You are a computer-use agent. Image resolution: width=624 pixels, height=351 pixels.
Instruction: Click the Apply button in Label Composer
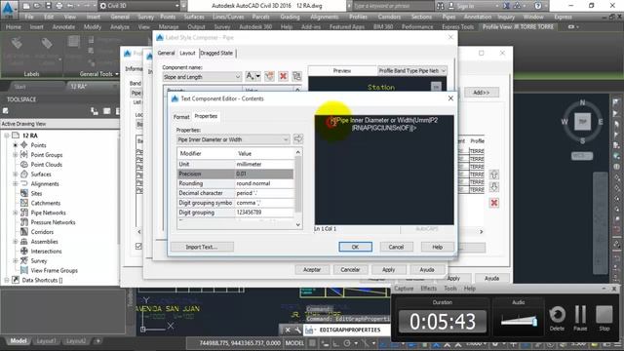click(x=388, y=269)
